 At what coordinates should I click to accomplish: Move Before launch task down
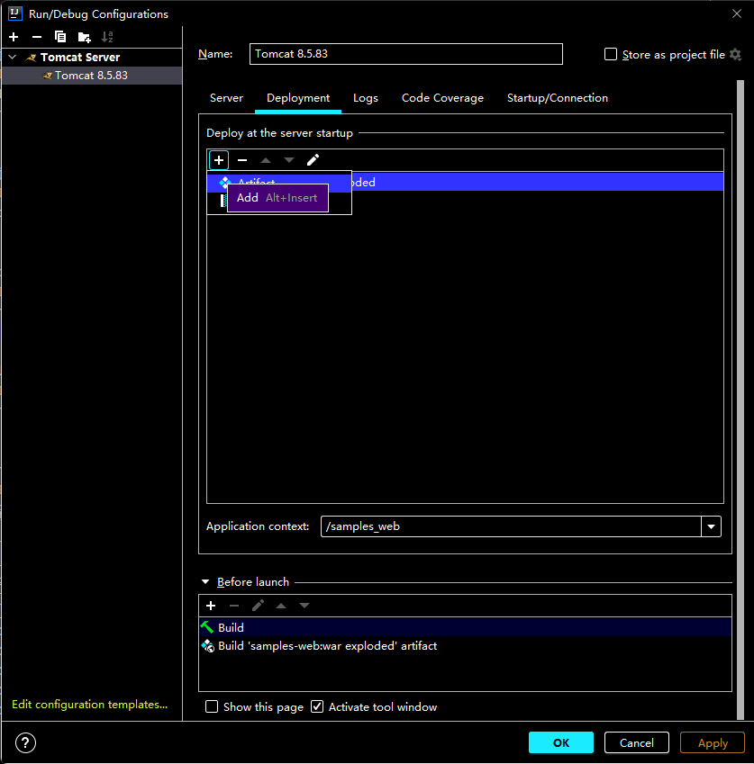point(304,606)
